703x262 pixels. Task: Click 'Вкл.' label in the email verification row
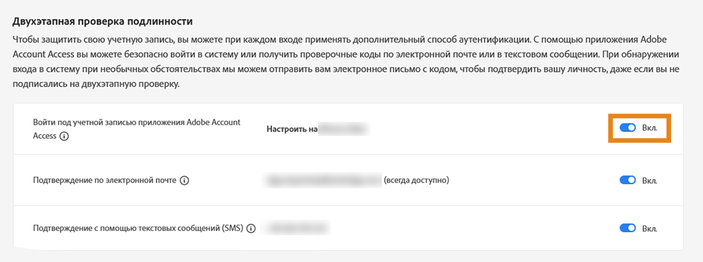point(649,180)
